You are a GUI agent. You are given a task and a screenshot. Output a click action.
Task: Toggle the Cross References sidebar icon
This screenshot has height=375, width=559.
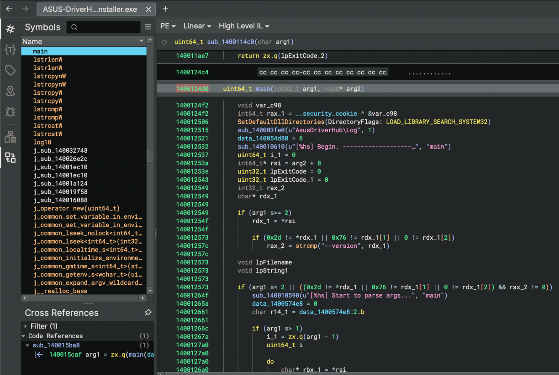point(10,158)
